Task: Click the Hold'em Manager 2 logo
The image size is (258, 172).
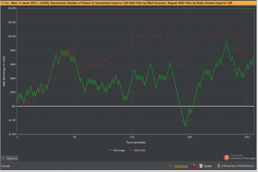Action: pyautogui.click(x=226, y=158)
